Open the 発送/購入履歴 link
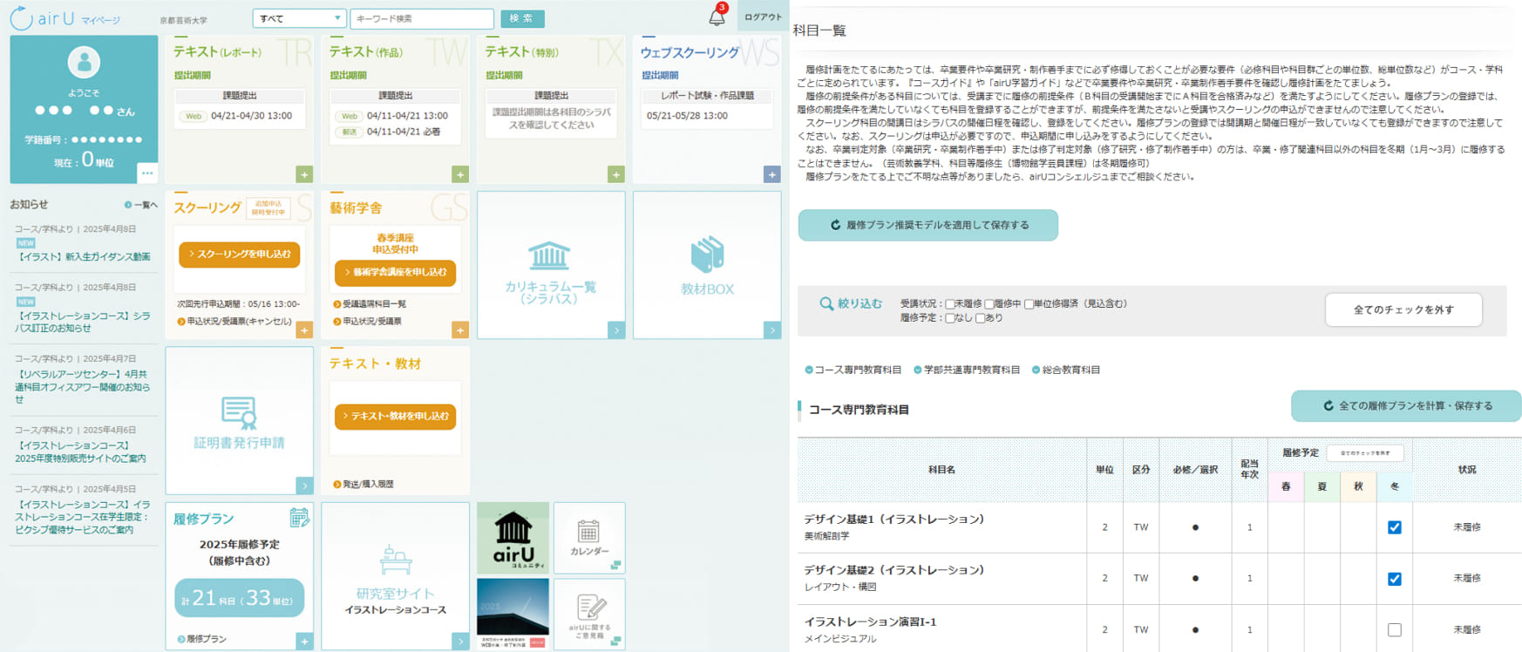1522x652 pixels. point(364,484)
